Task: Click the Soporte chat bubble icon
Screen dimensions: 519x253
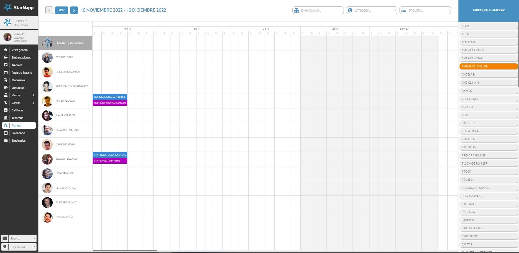Action: coord(5,238)
